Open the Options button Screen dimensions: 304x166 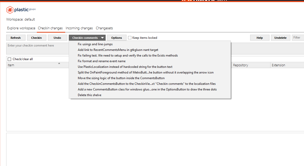point(116,38)
